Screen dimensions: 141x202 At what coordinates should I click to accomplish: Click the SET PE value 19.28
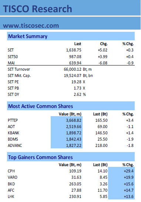tap(77, 82)
